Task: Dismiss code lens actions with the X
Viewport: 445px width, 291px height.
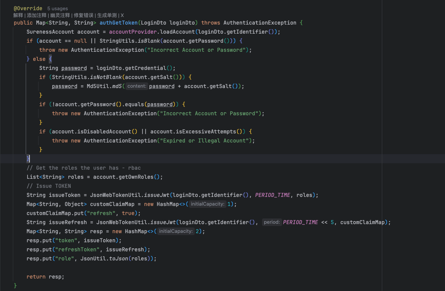Action: 122,15
